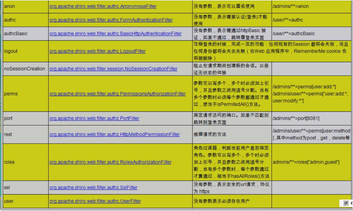The width and height of the screenshot is (353, 211).
Task: Open the NoSessionCreationFilter link
Action: coord(113,69)
